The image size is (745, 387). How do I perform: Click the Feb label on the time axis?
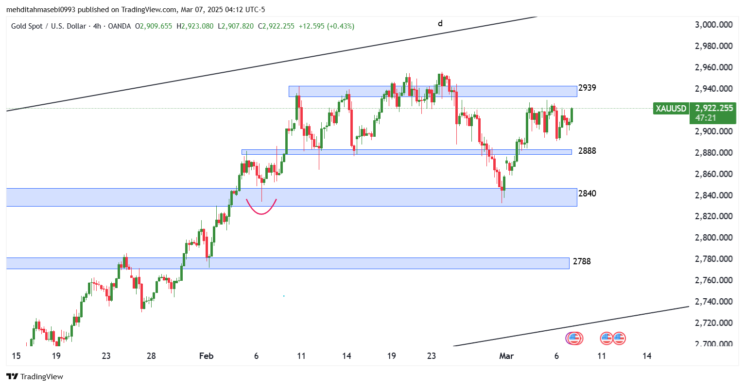click(207, 356)
